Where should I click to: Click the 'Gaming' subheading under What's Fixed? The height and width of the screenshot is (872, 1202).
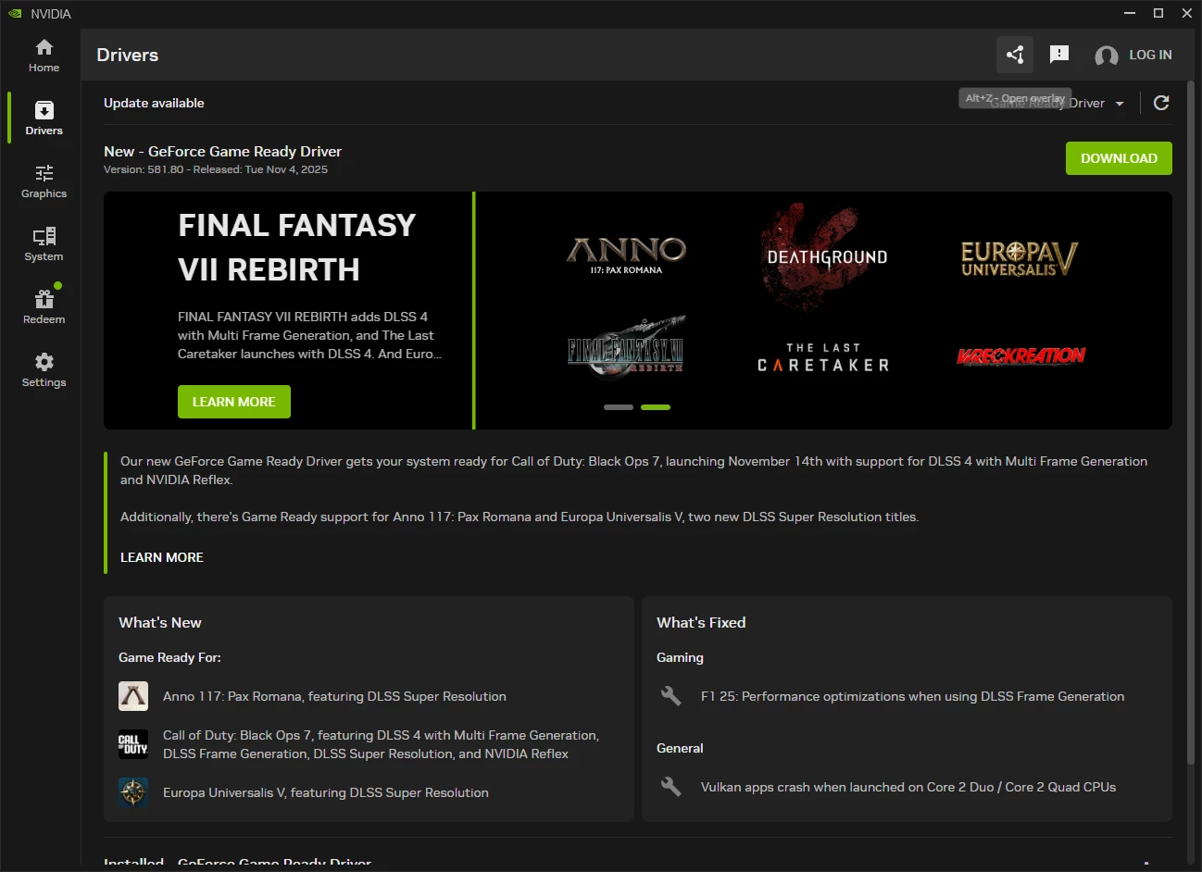click(x=680, y=657)
